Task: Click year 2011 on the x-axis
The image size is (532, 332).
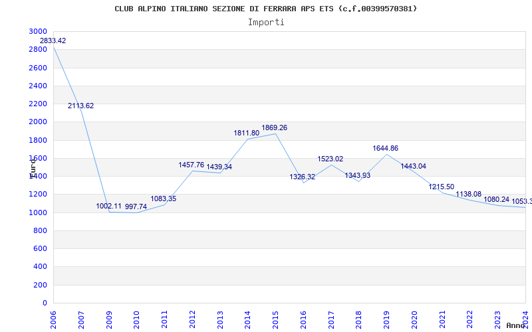Action: click(x=164, y=320)
